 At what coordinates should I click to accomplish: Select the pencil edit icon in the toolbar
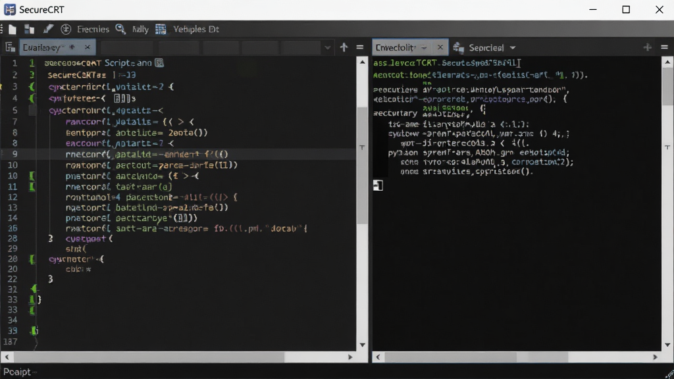[x=47, y=29]
